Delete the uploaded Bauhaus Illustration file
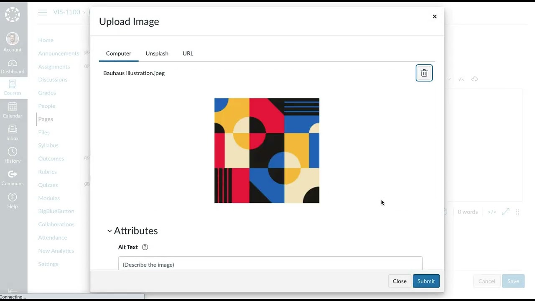 click(x=424, y=73)
